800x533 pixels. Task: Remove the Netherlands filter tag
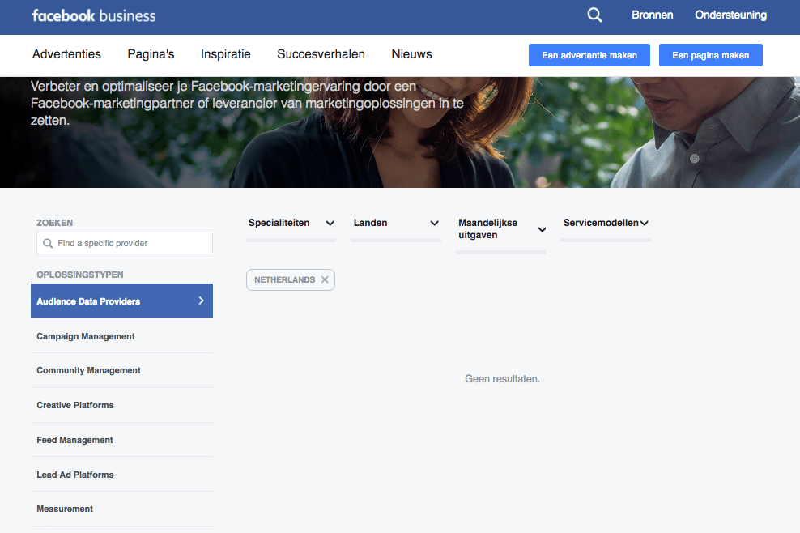click(x=325, y=279)
